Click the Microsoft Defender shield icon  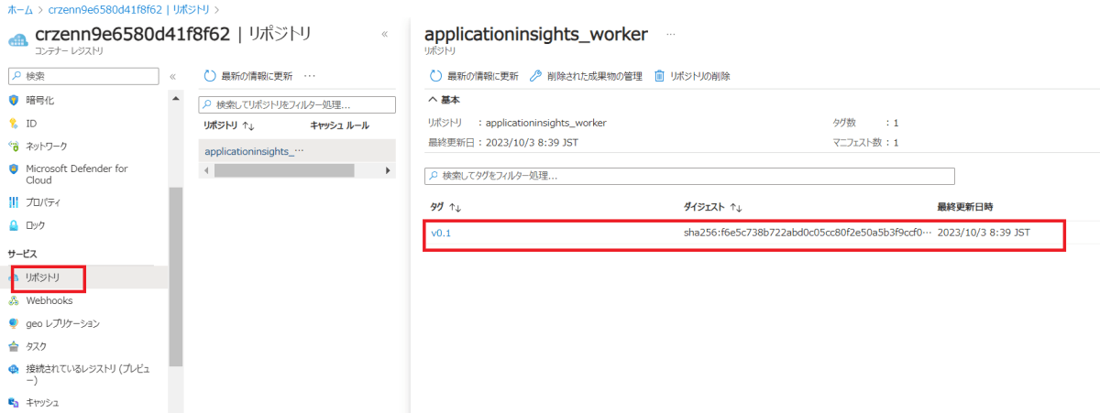pyautogui.click(x=14, y=168)
